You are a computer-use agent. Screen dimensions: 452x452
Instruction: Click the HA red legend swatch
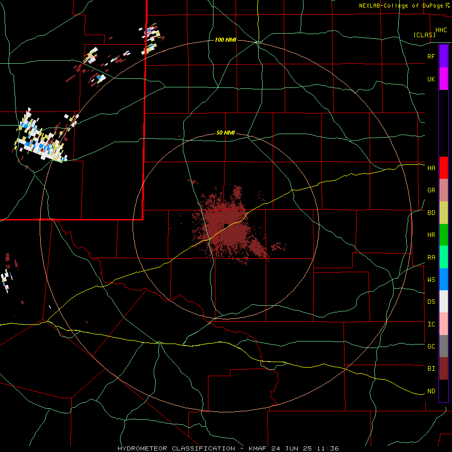coord(443,168)
